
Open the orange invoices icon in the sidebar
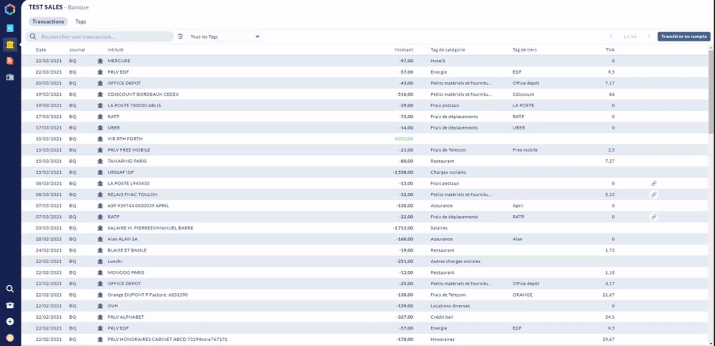[x=10, y=61]
